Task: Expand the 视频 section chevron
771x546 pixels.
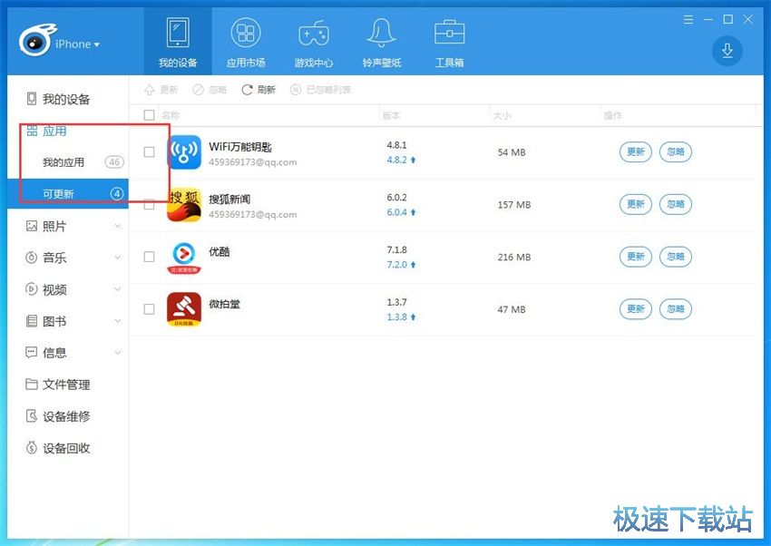Action: pyautogui.click(x=118, y=289)
